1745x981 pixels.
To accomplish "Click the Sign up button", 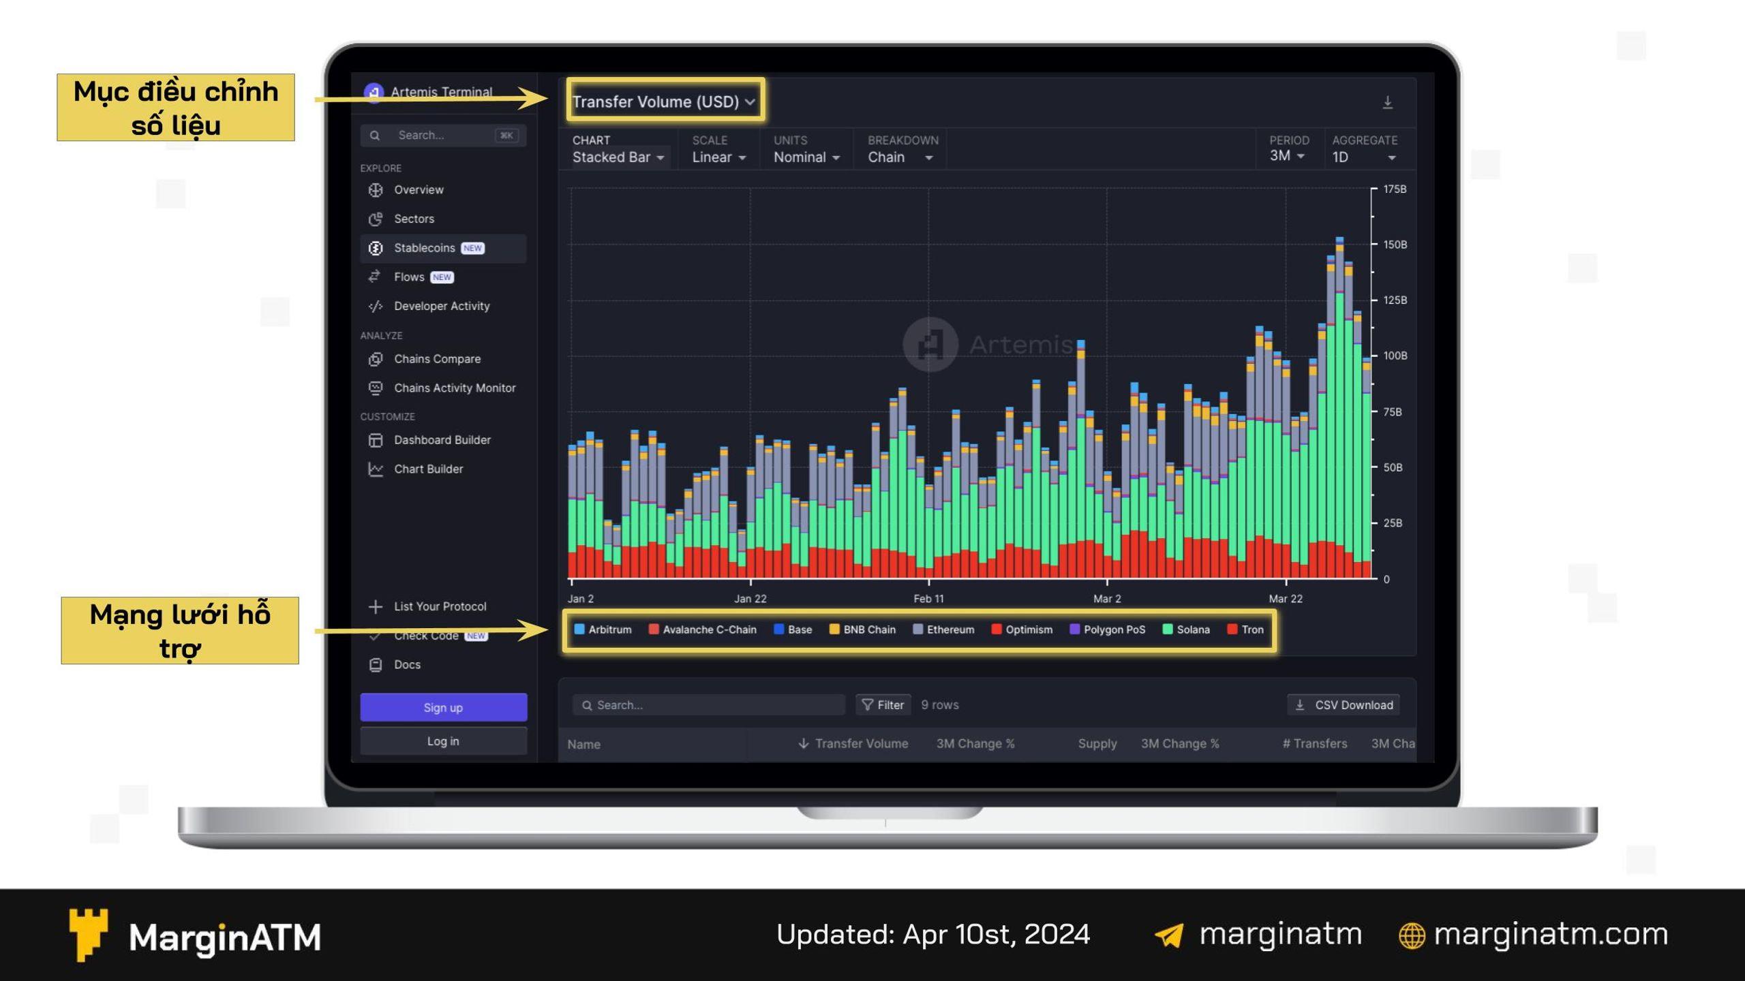I will coord(442,706).
